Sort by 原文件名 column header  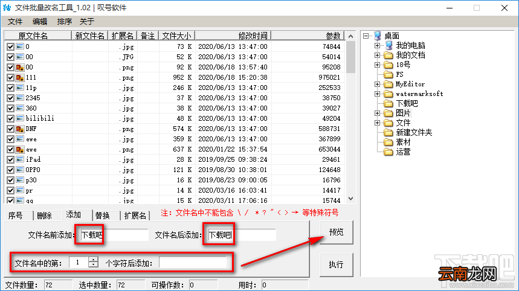37,36
